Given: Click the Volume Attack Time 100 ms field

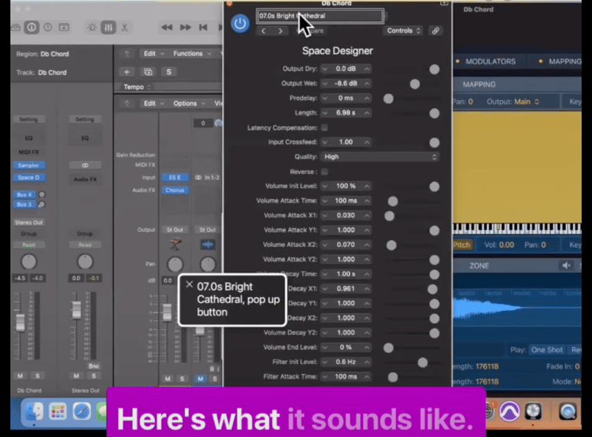Looking at the screenshot, I should (345, 201).
